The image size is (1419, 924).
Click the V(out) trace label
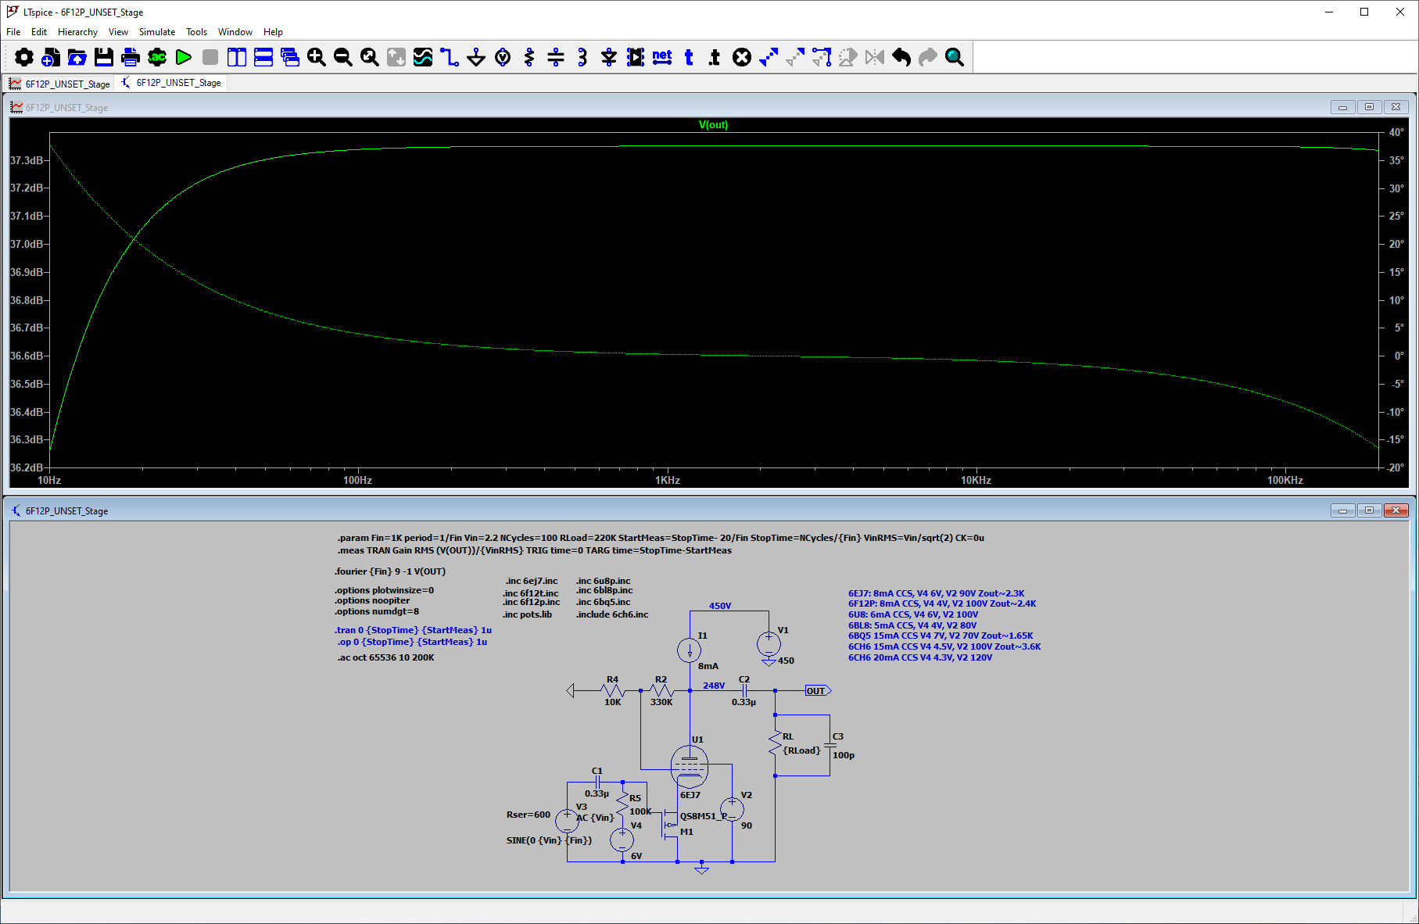tap(713, 125)
